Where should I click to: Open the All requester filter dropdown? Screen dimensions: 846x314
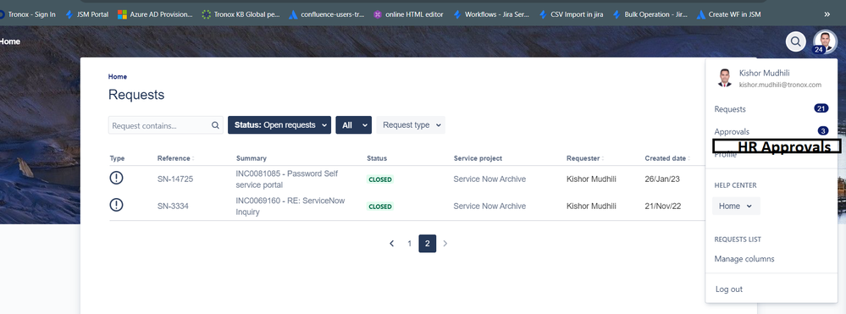pos(353,124)
